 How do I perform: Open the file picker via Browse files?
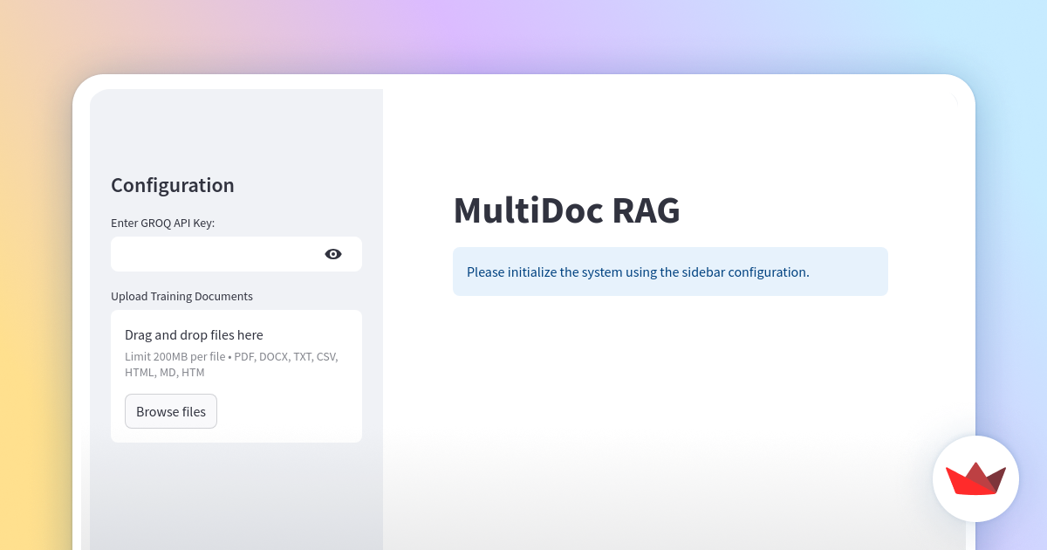[171, 410]
